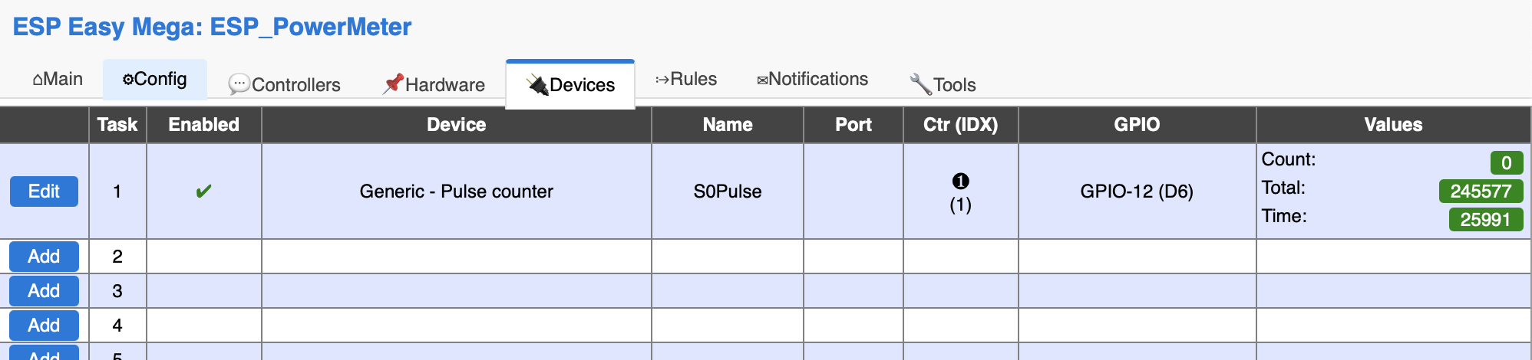Click the speech bubble Controllers icon
This screenshot has width=1532, height=360.
239,84
